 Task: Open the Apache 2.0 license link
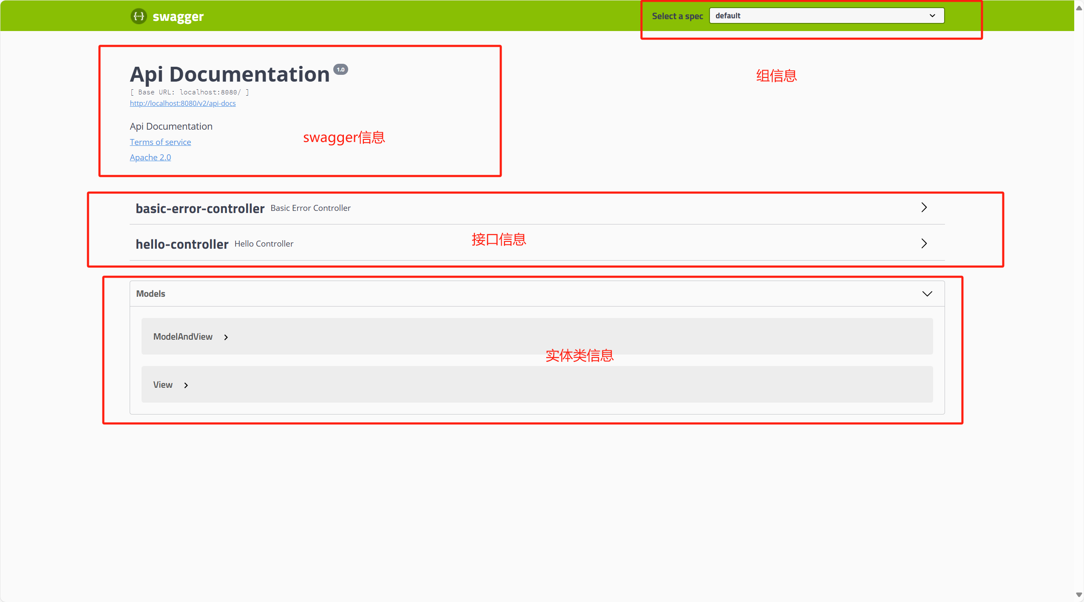[x=150, y=157]
